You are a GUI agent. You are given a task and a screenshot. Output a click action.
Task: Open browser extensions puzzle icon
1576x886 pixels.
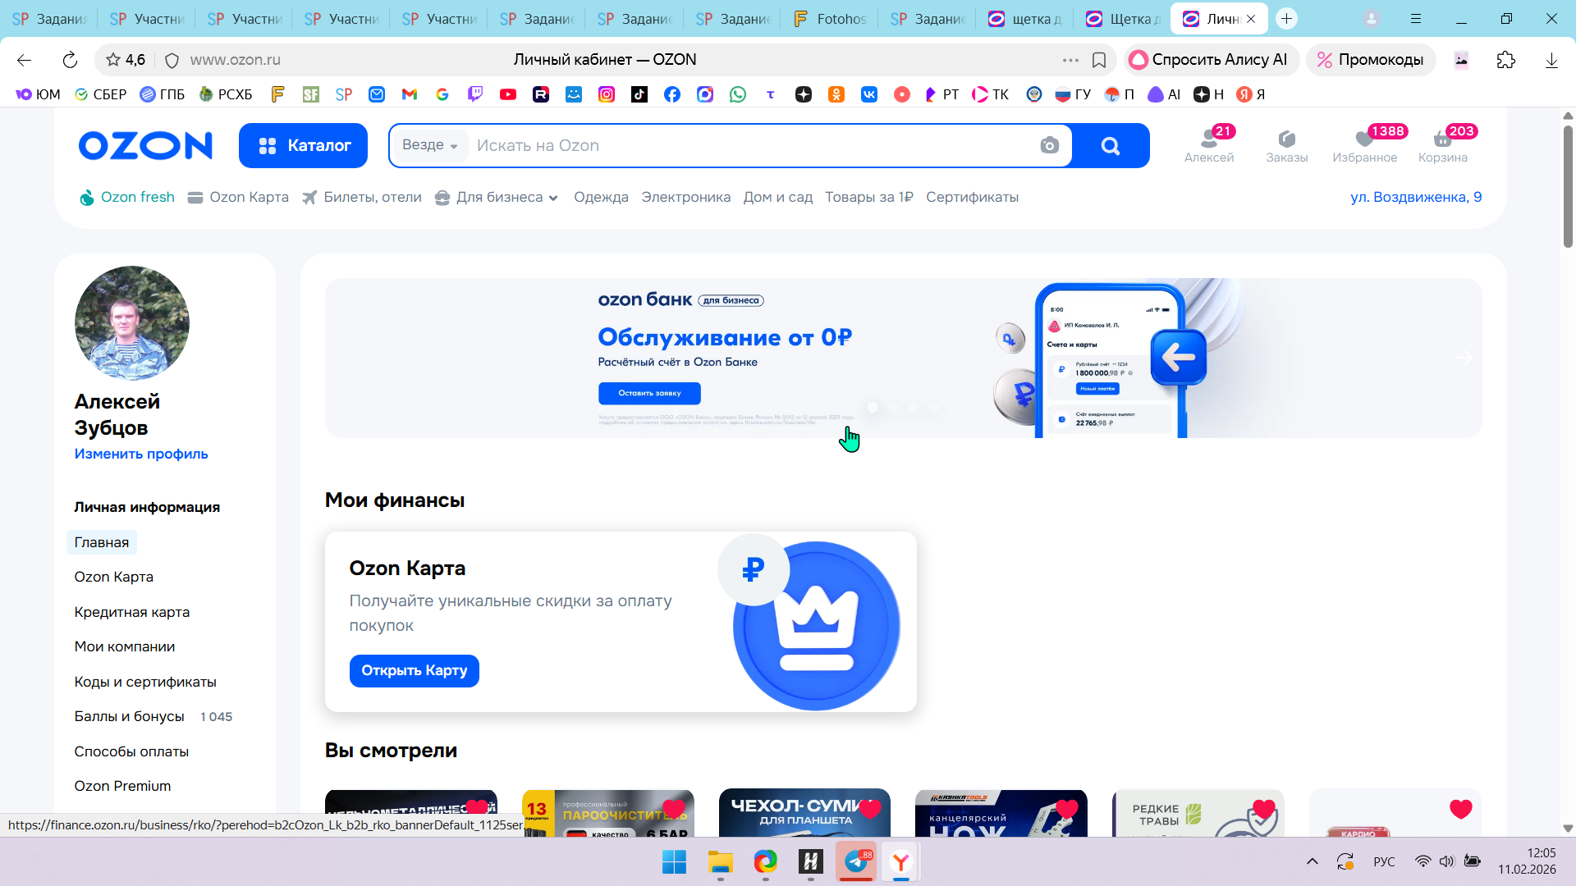coord(1506,60)
